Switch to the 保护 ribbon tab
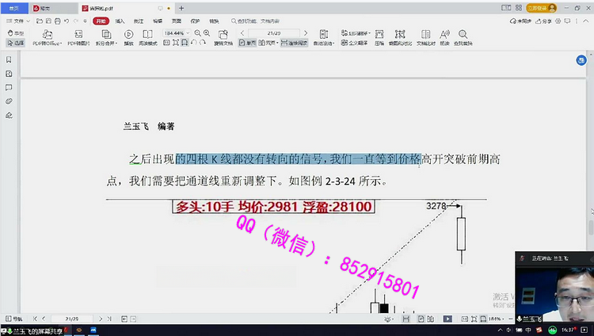This screenshot has width=594, height=336. click(x=195, y=21)
